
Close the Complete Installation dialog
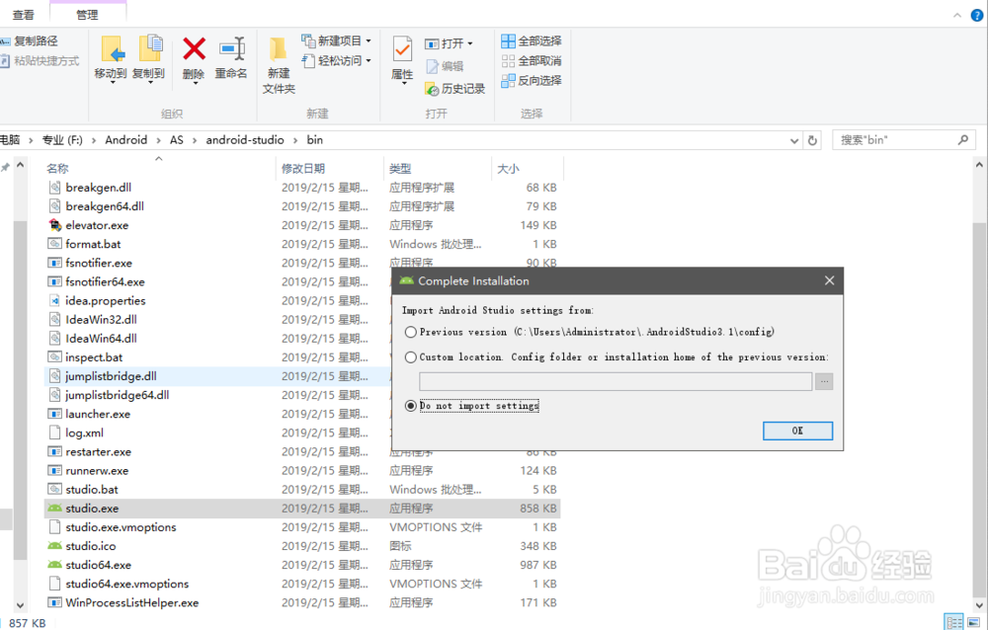(x=829, y=281)
